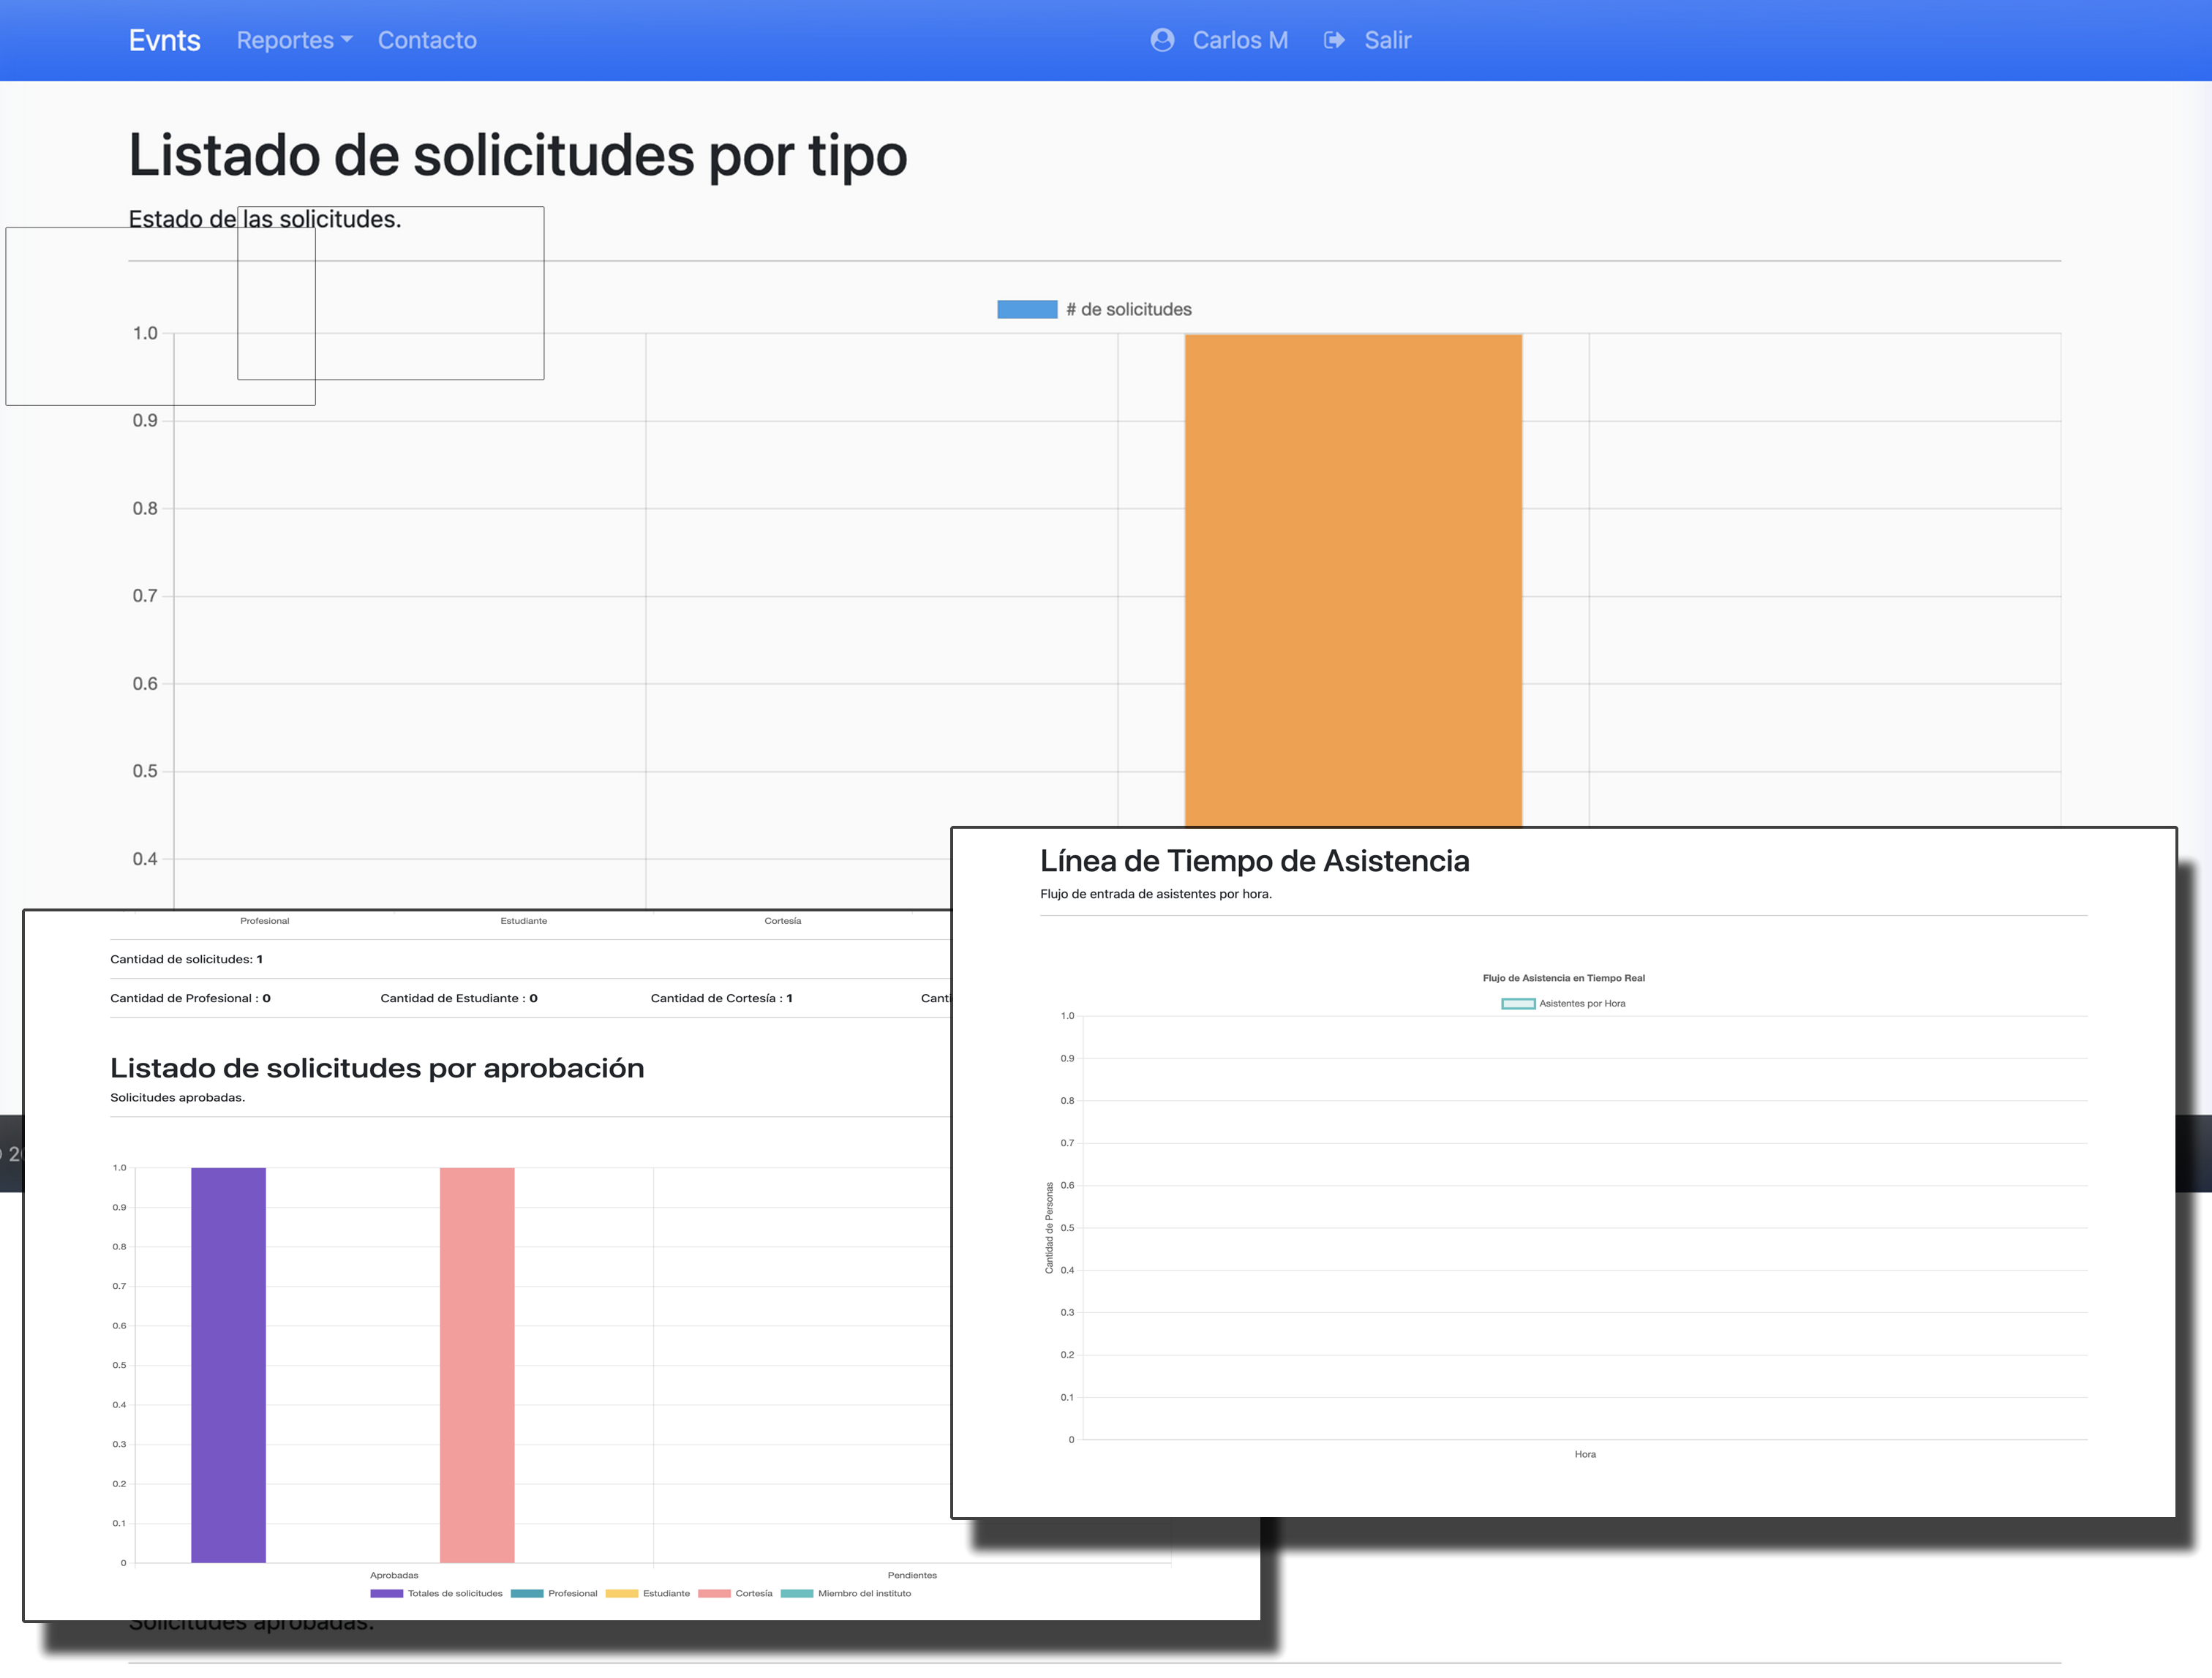Toggle the teal Profesional legend swatch
Viewport: 2212px width, 1678px height.
[x=527, y=1594]
